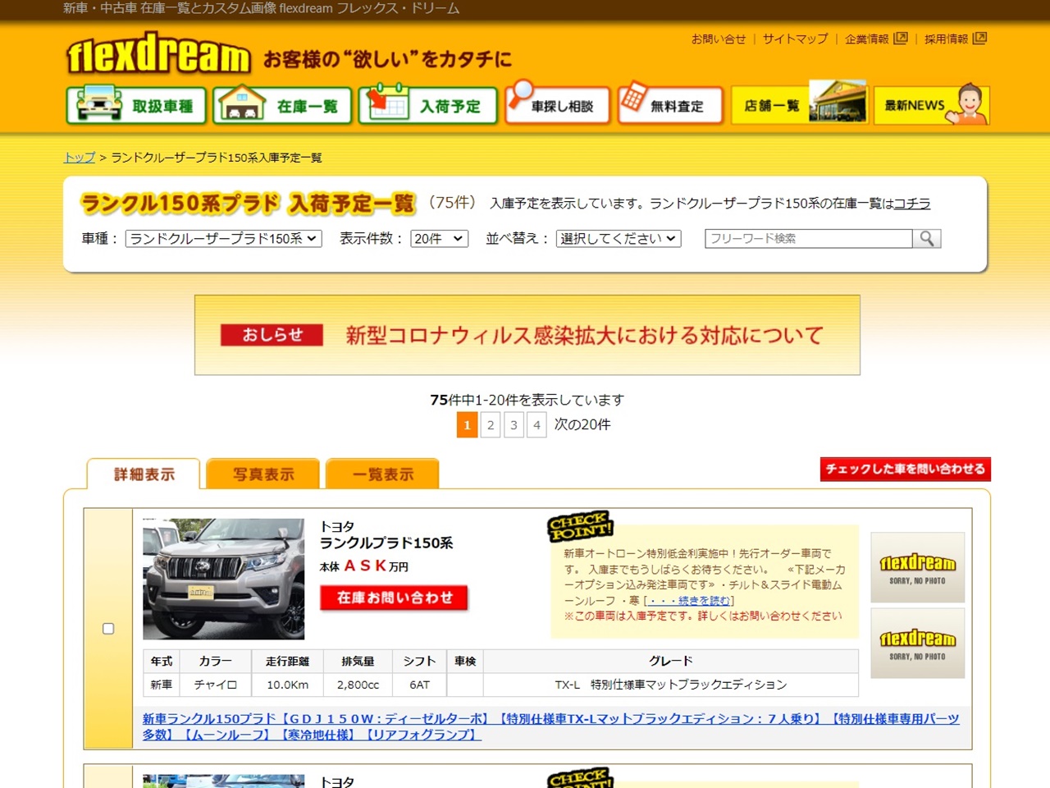Click the CHECK POINT badge of first listing
This screenshot has height=788, width=1050.
tap(580, 526)
